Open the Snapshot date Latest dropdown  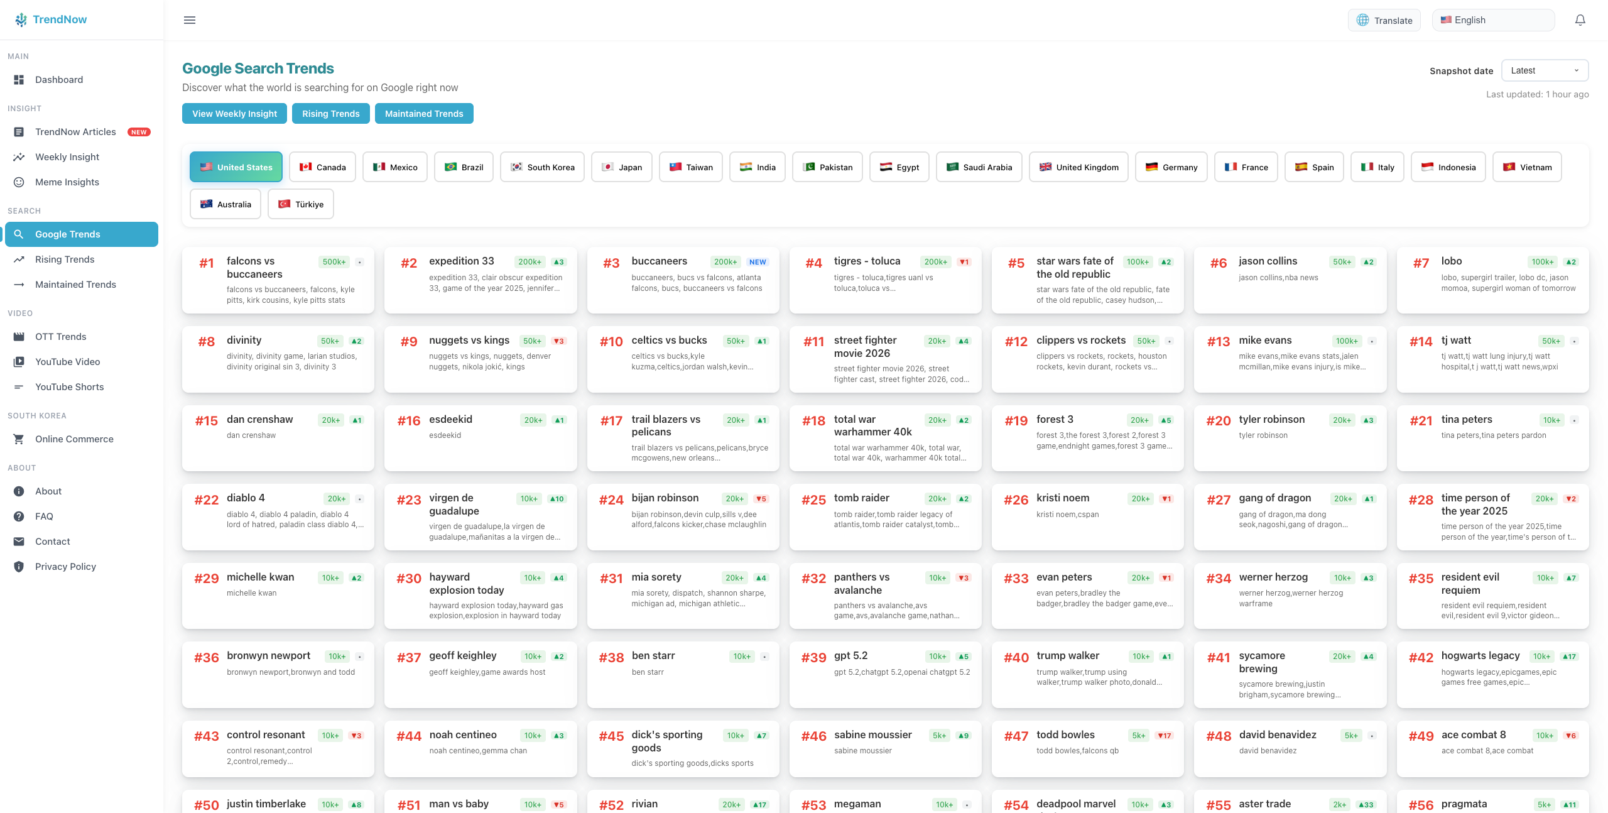click(1545, 70)
